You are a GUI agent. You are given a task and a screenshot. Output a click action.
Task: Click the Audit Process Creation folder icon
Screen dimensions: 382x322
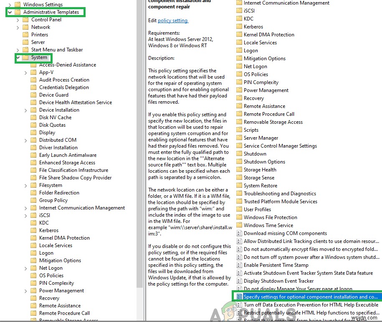33,80
